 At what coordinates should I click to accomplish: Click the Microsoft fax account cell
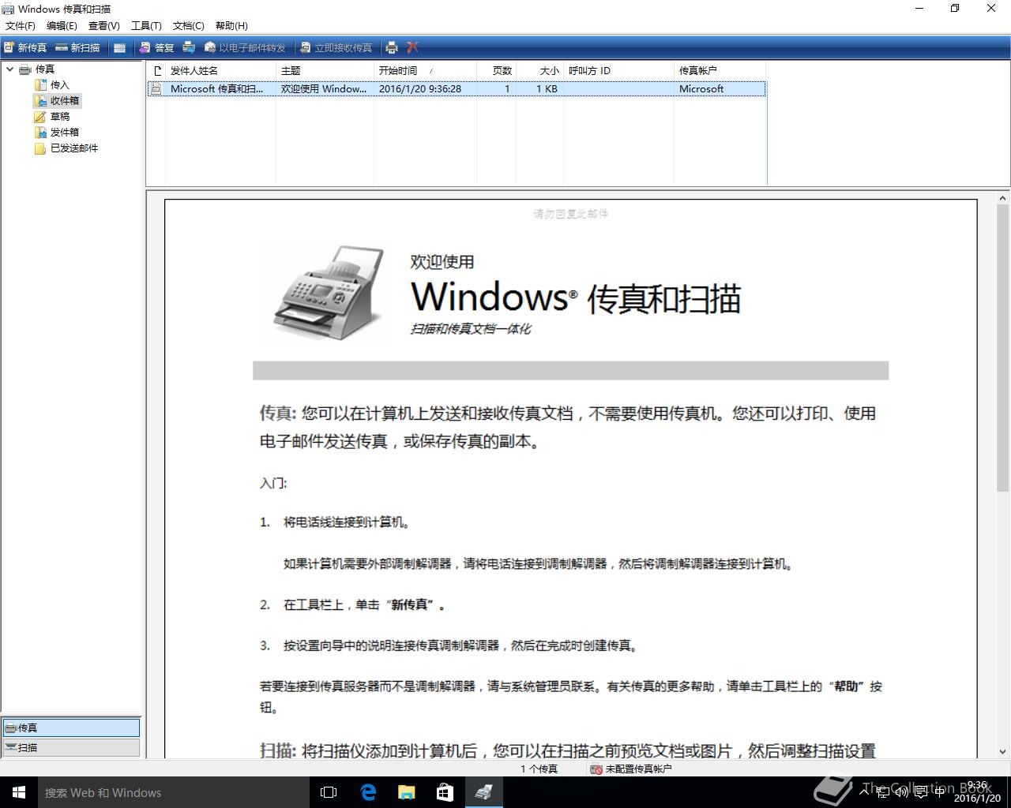(x=701, y=89)
